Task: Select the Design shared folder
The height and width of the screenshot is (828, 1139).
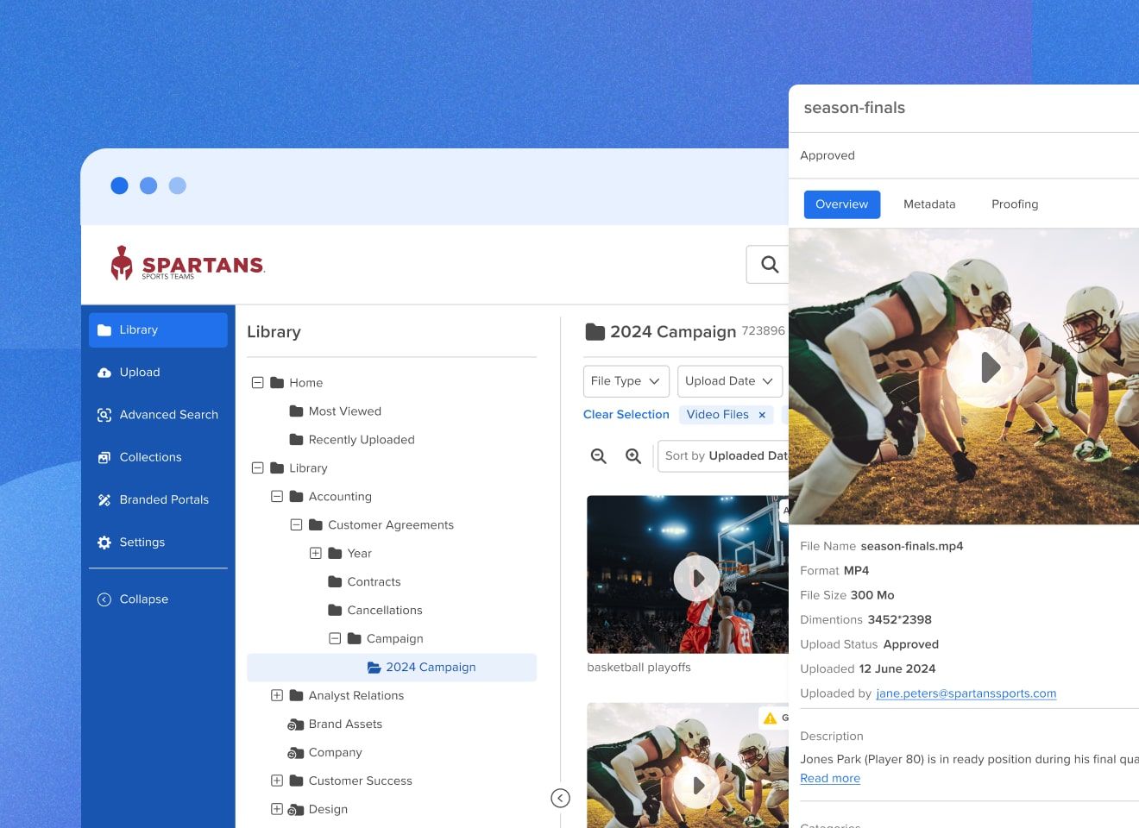Action: coord(318,810)
